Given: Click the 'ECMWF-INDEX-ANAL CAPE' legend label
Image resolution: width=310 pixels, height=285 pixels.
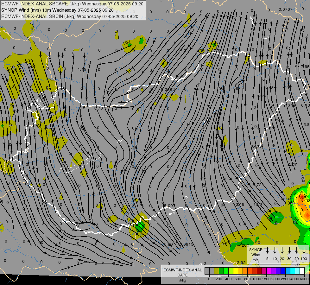Looking at the screenshot, I should [182, 272].
